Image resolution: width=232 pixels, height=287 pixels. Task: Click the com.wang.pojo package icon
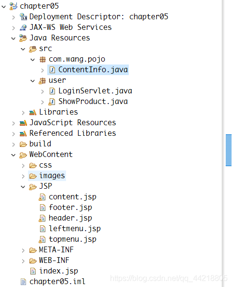(x=42, y=59)
